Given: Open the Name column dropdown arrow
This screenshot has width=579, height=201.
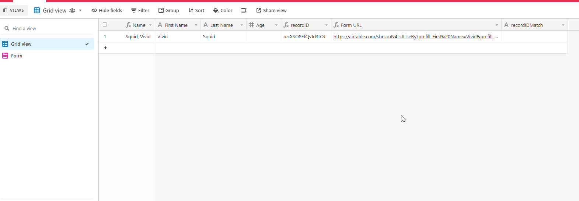Looking at the screenshot, I should point(150,25).
